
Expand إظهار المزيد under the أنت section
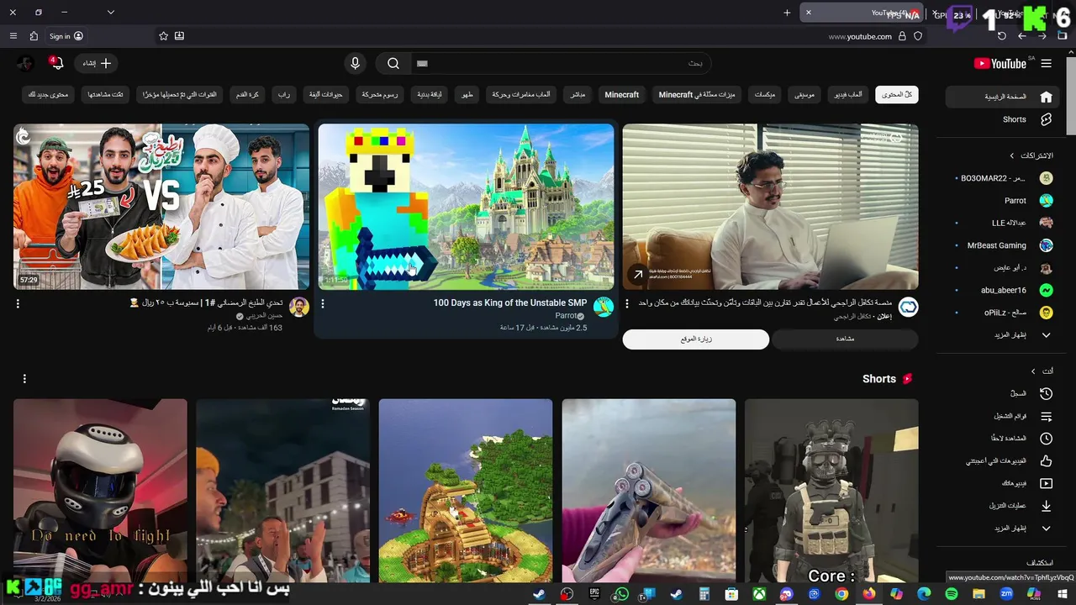click(1000, 528)
